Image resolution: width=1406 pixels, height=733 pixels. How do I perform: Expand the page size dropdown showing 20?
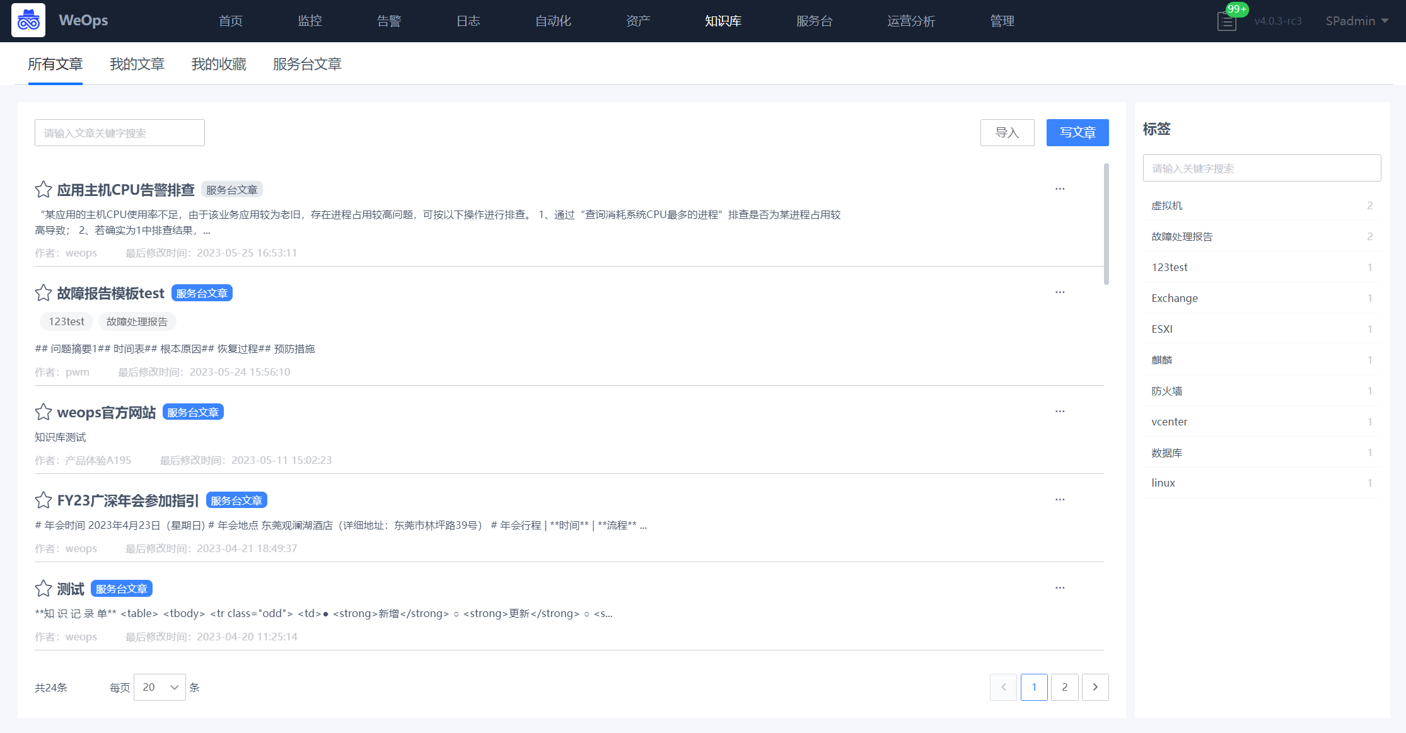point(160,687)
